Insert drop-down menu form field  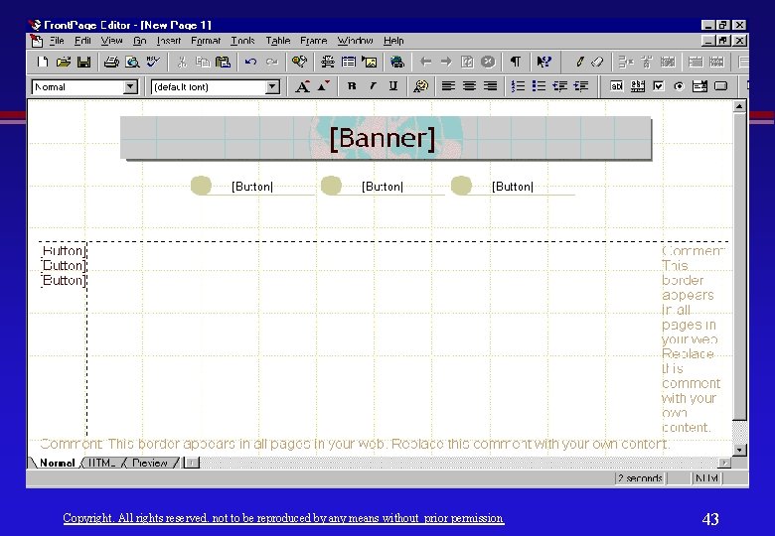click(x=699, y=86)
